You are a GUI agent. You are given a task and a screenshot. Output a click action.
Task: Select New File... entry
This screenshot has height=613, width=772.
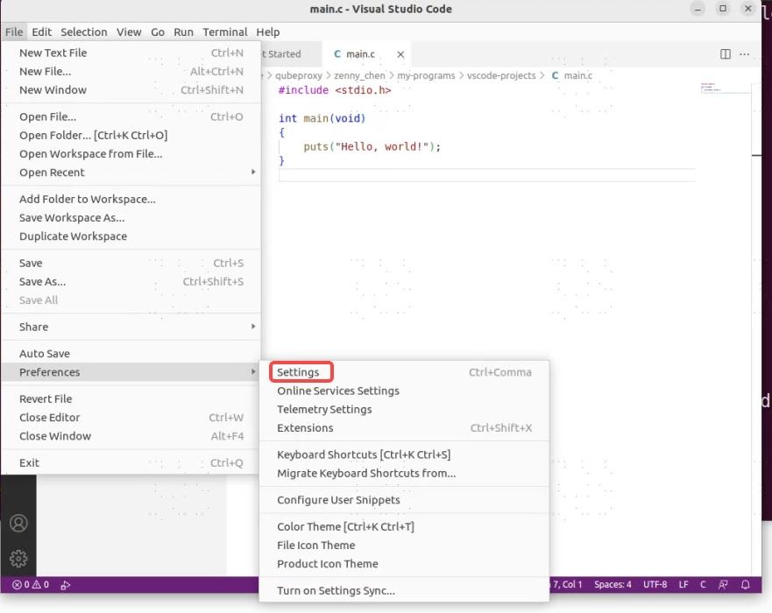point(131,71)
